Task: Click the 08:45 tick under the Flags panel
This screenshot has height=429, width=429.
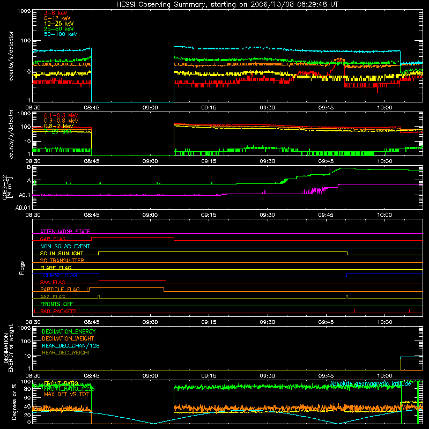Action: (x=91, y=322)
